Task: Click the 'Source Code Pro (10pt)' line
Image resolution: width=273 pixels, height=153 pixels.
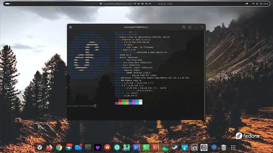Action: coord(136,75)
